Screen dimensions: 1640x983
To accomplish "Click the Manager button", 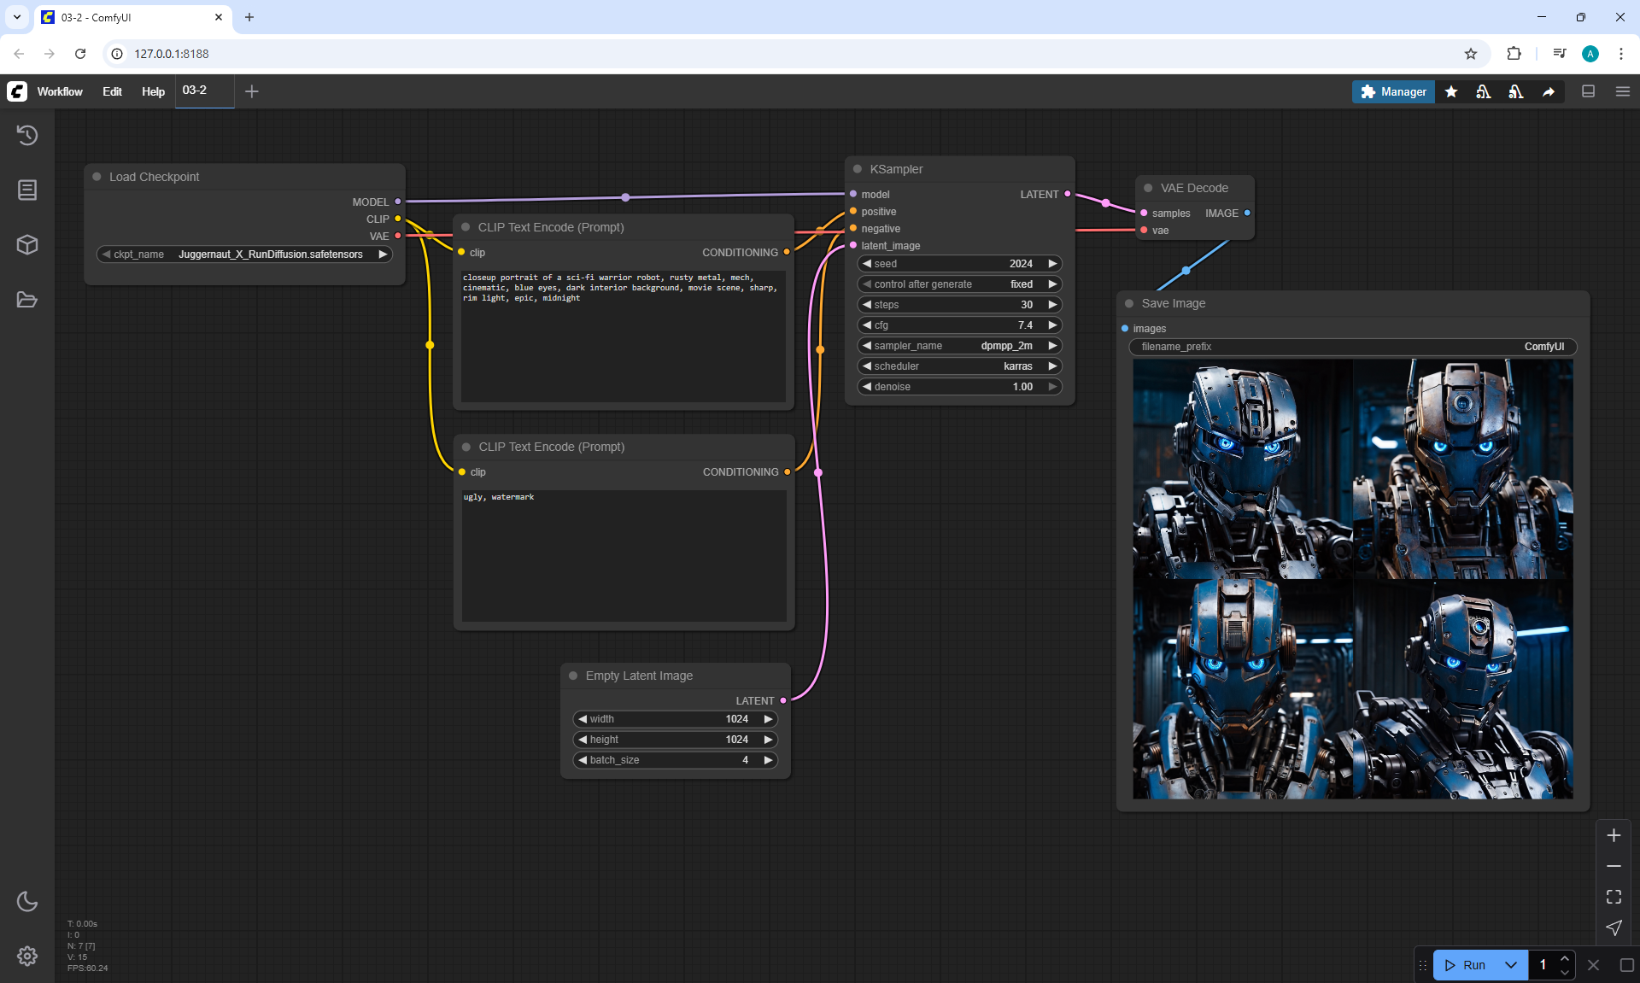I will pyautogui.click(x=1393, y=91).
